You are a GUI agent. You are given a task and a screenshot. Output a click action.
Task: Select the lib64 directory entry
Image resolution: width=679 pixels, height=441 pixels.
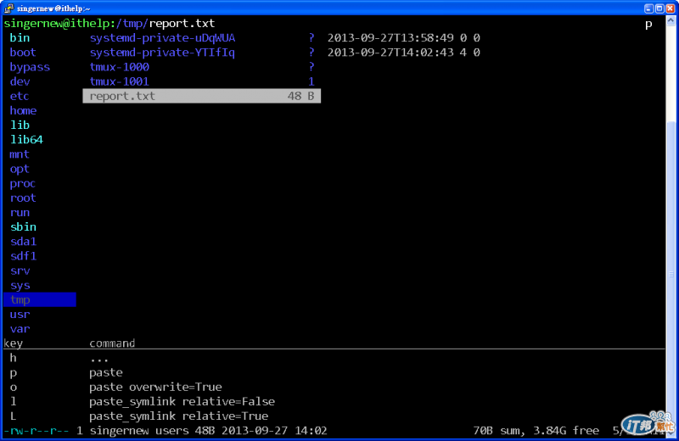click(26, 140)
